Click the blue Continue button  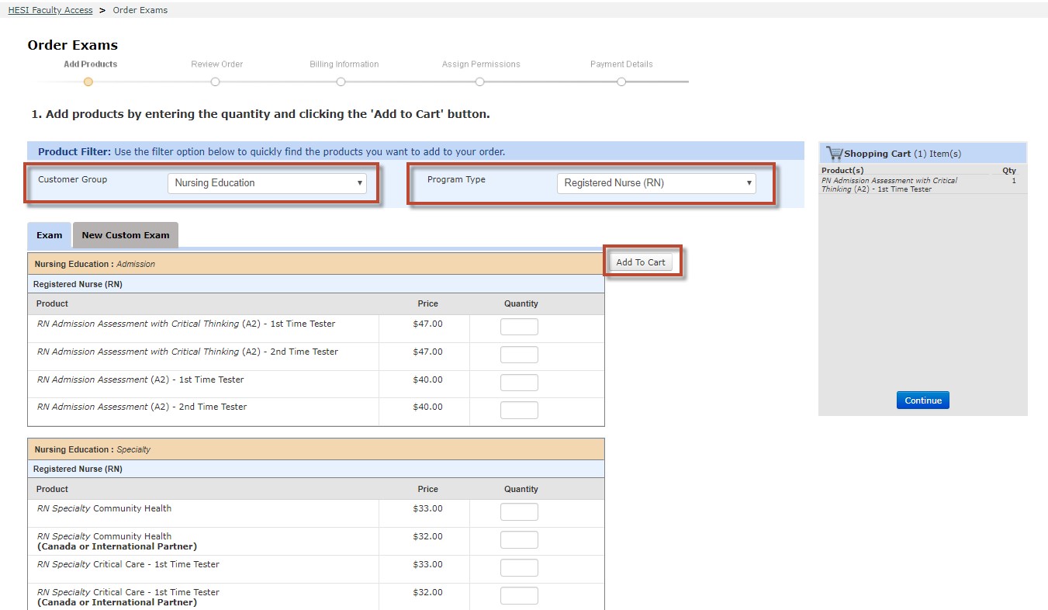pyautogui.click(x=922, y=400)
